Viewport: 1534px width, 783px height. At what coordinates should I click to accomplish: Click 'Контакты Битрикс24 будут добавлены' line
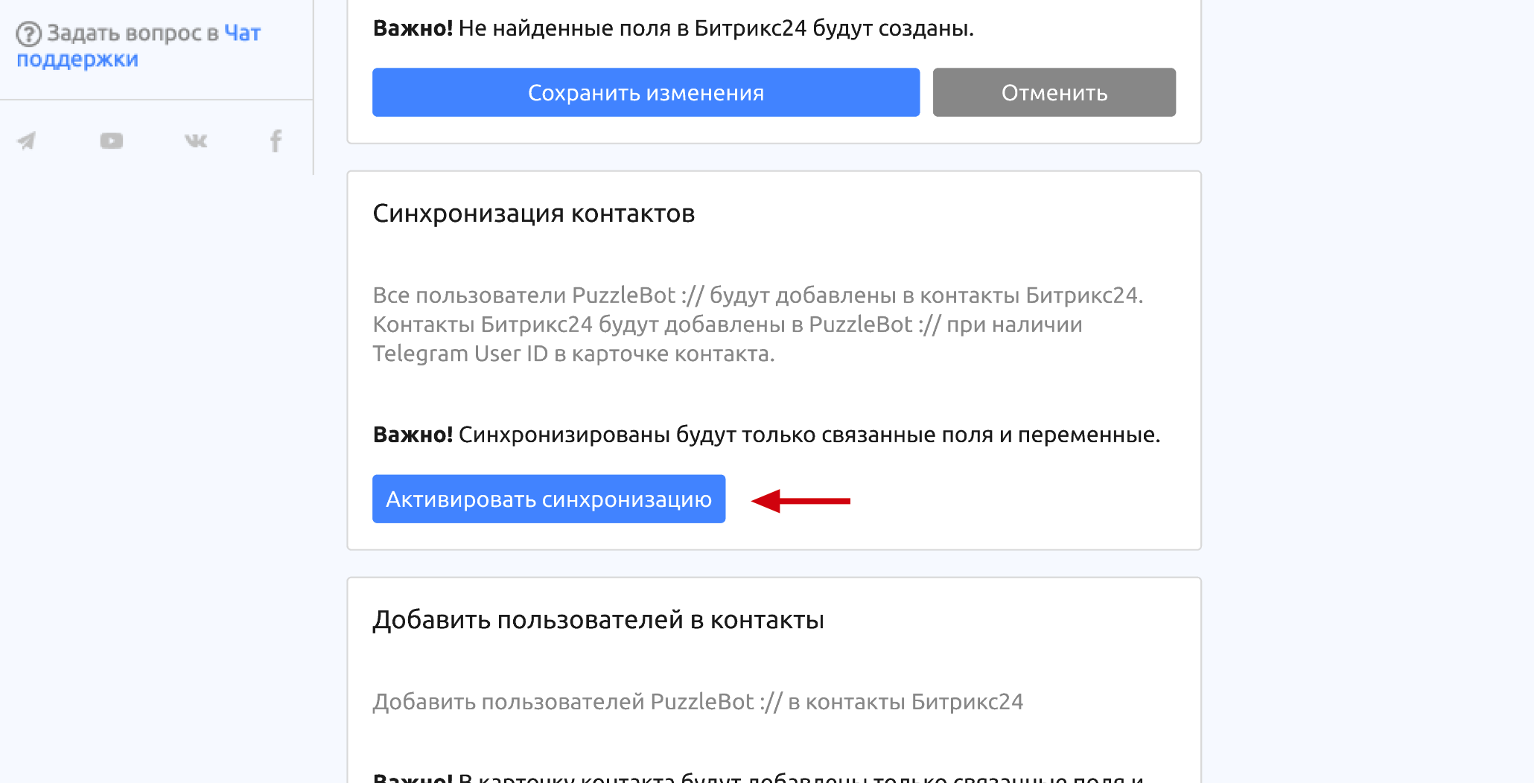pos(728,325)
